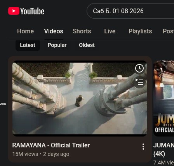Open the partially visible Subscriptions sidebar item

(x=3, y=104)
